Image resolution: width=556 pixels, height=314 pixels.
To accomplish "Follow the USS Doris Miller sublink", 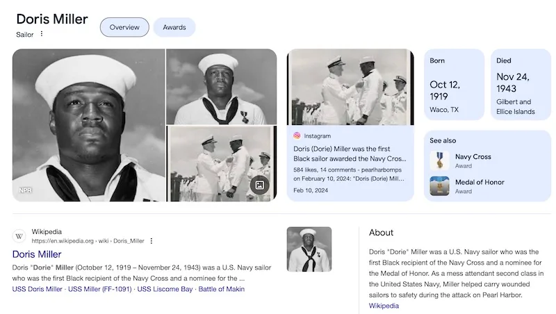I will pyautogui.click(x=38, y=289).
